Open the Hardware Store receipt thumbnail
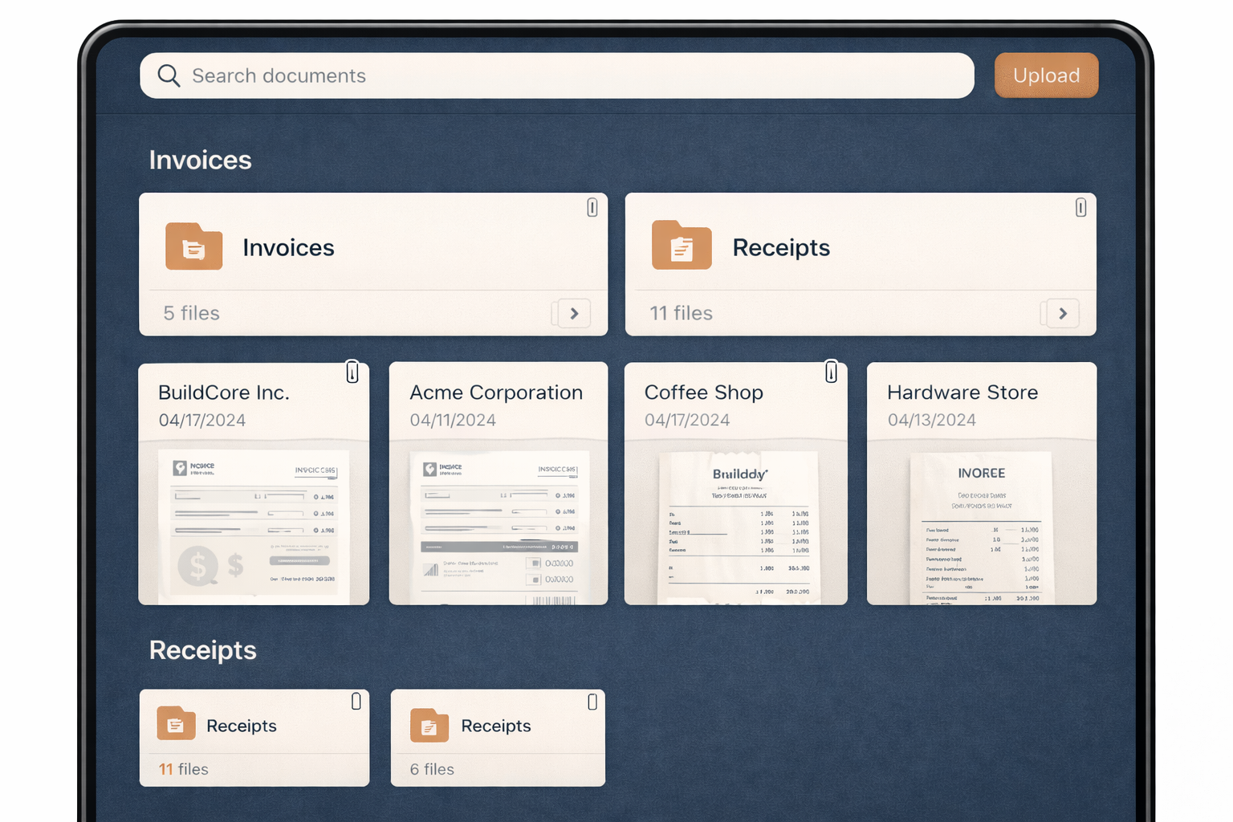Viewport: 1233px width, 822px height. [981, 522]
